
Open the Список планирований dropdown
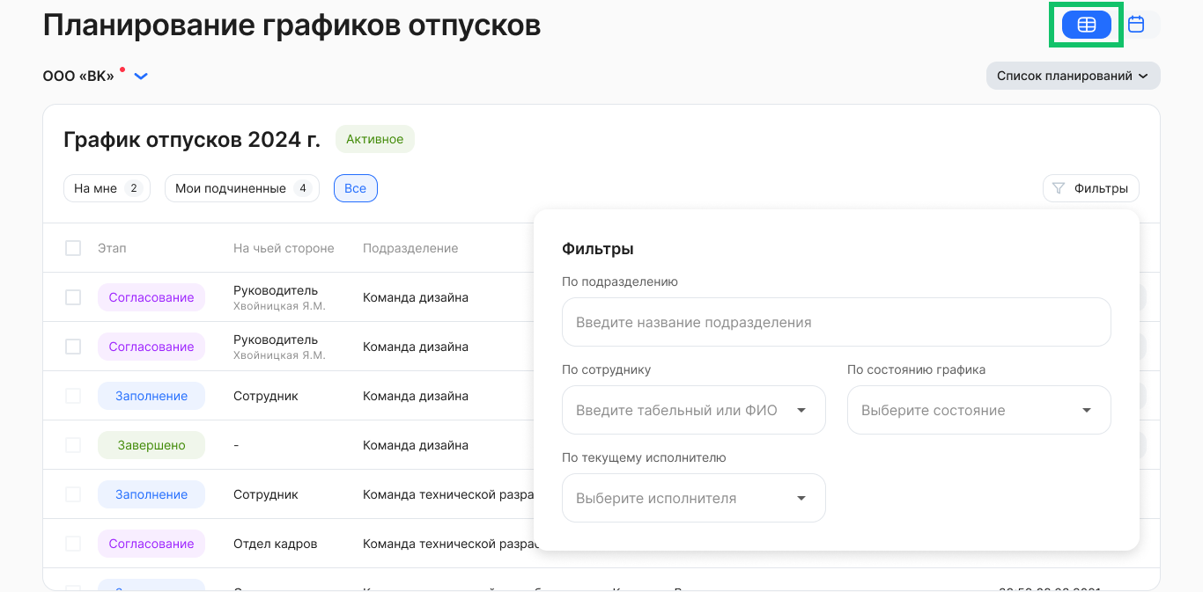(1073, 76)
